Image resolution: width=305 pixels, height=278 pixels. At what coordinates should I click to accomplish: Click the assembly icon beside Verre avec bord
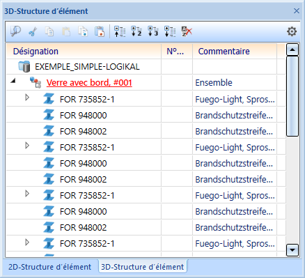pos(36,83)
